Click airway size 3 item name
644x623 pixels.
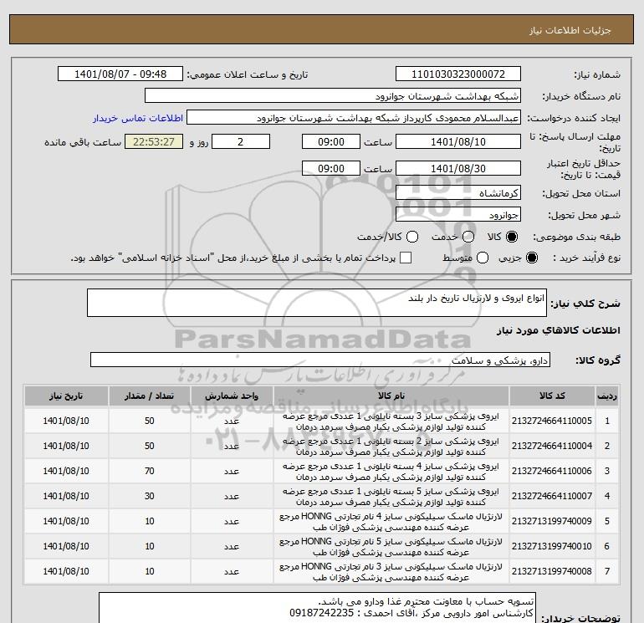[391, 421]
